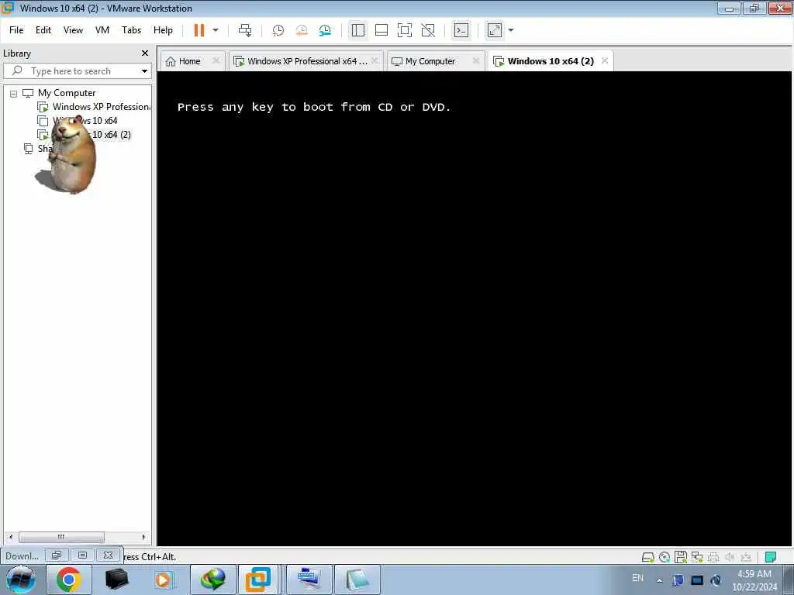The width and height of the screenshot is (794, 595).
Task: Open the Edit menu
Action: pos(43,30)
